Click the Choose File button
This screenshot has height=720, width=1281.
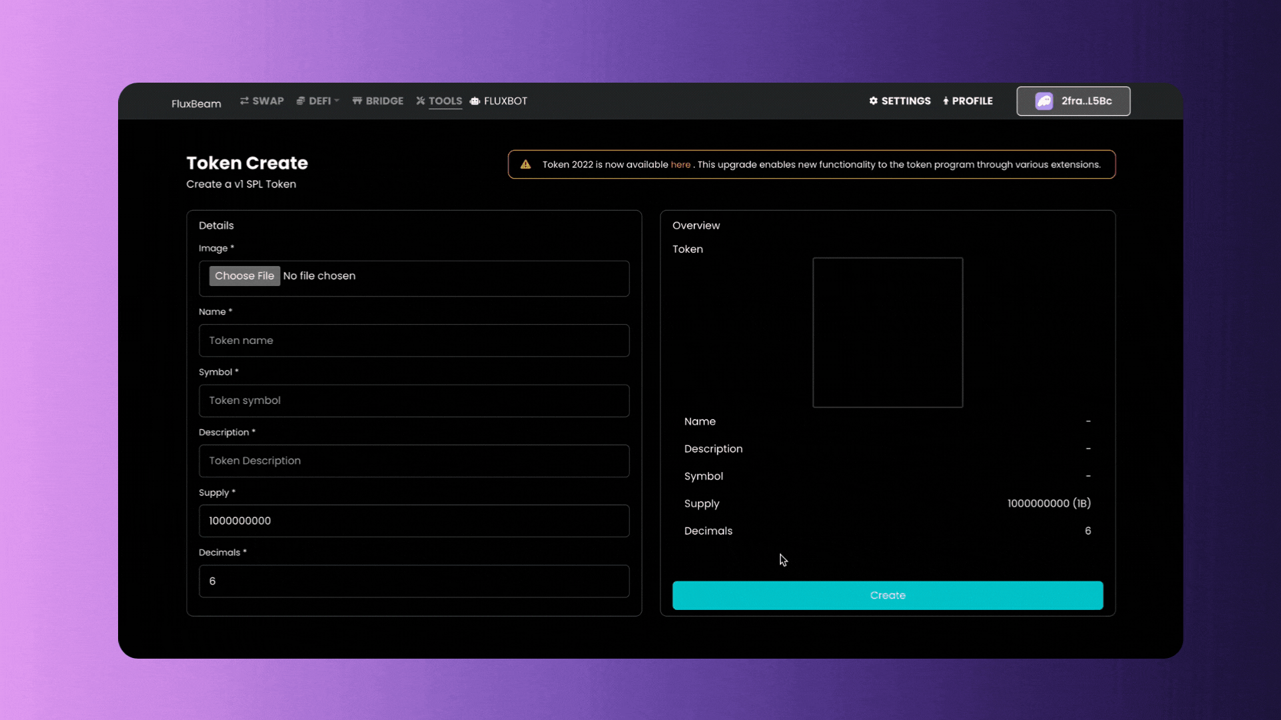(x=244, y=276)
